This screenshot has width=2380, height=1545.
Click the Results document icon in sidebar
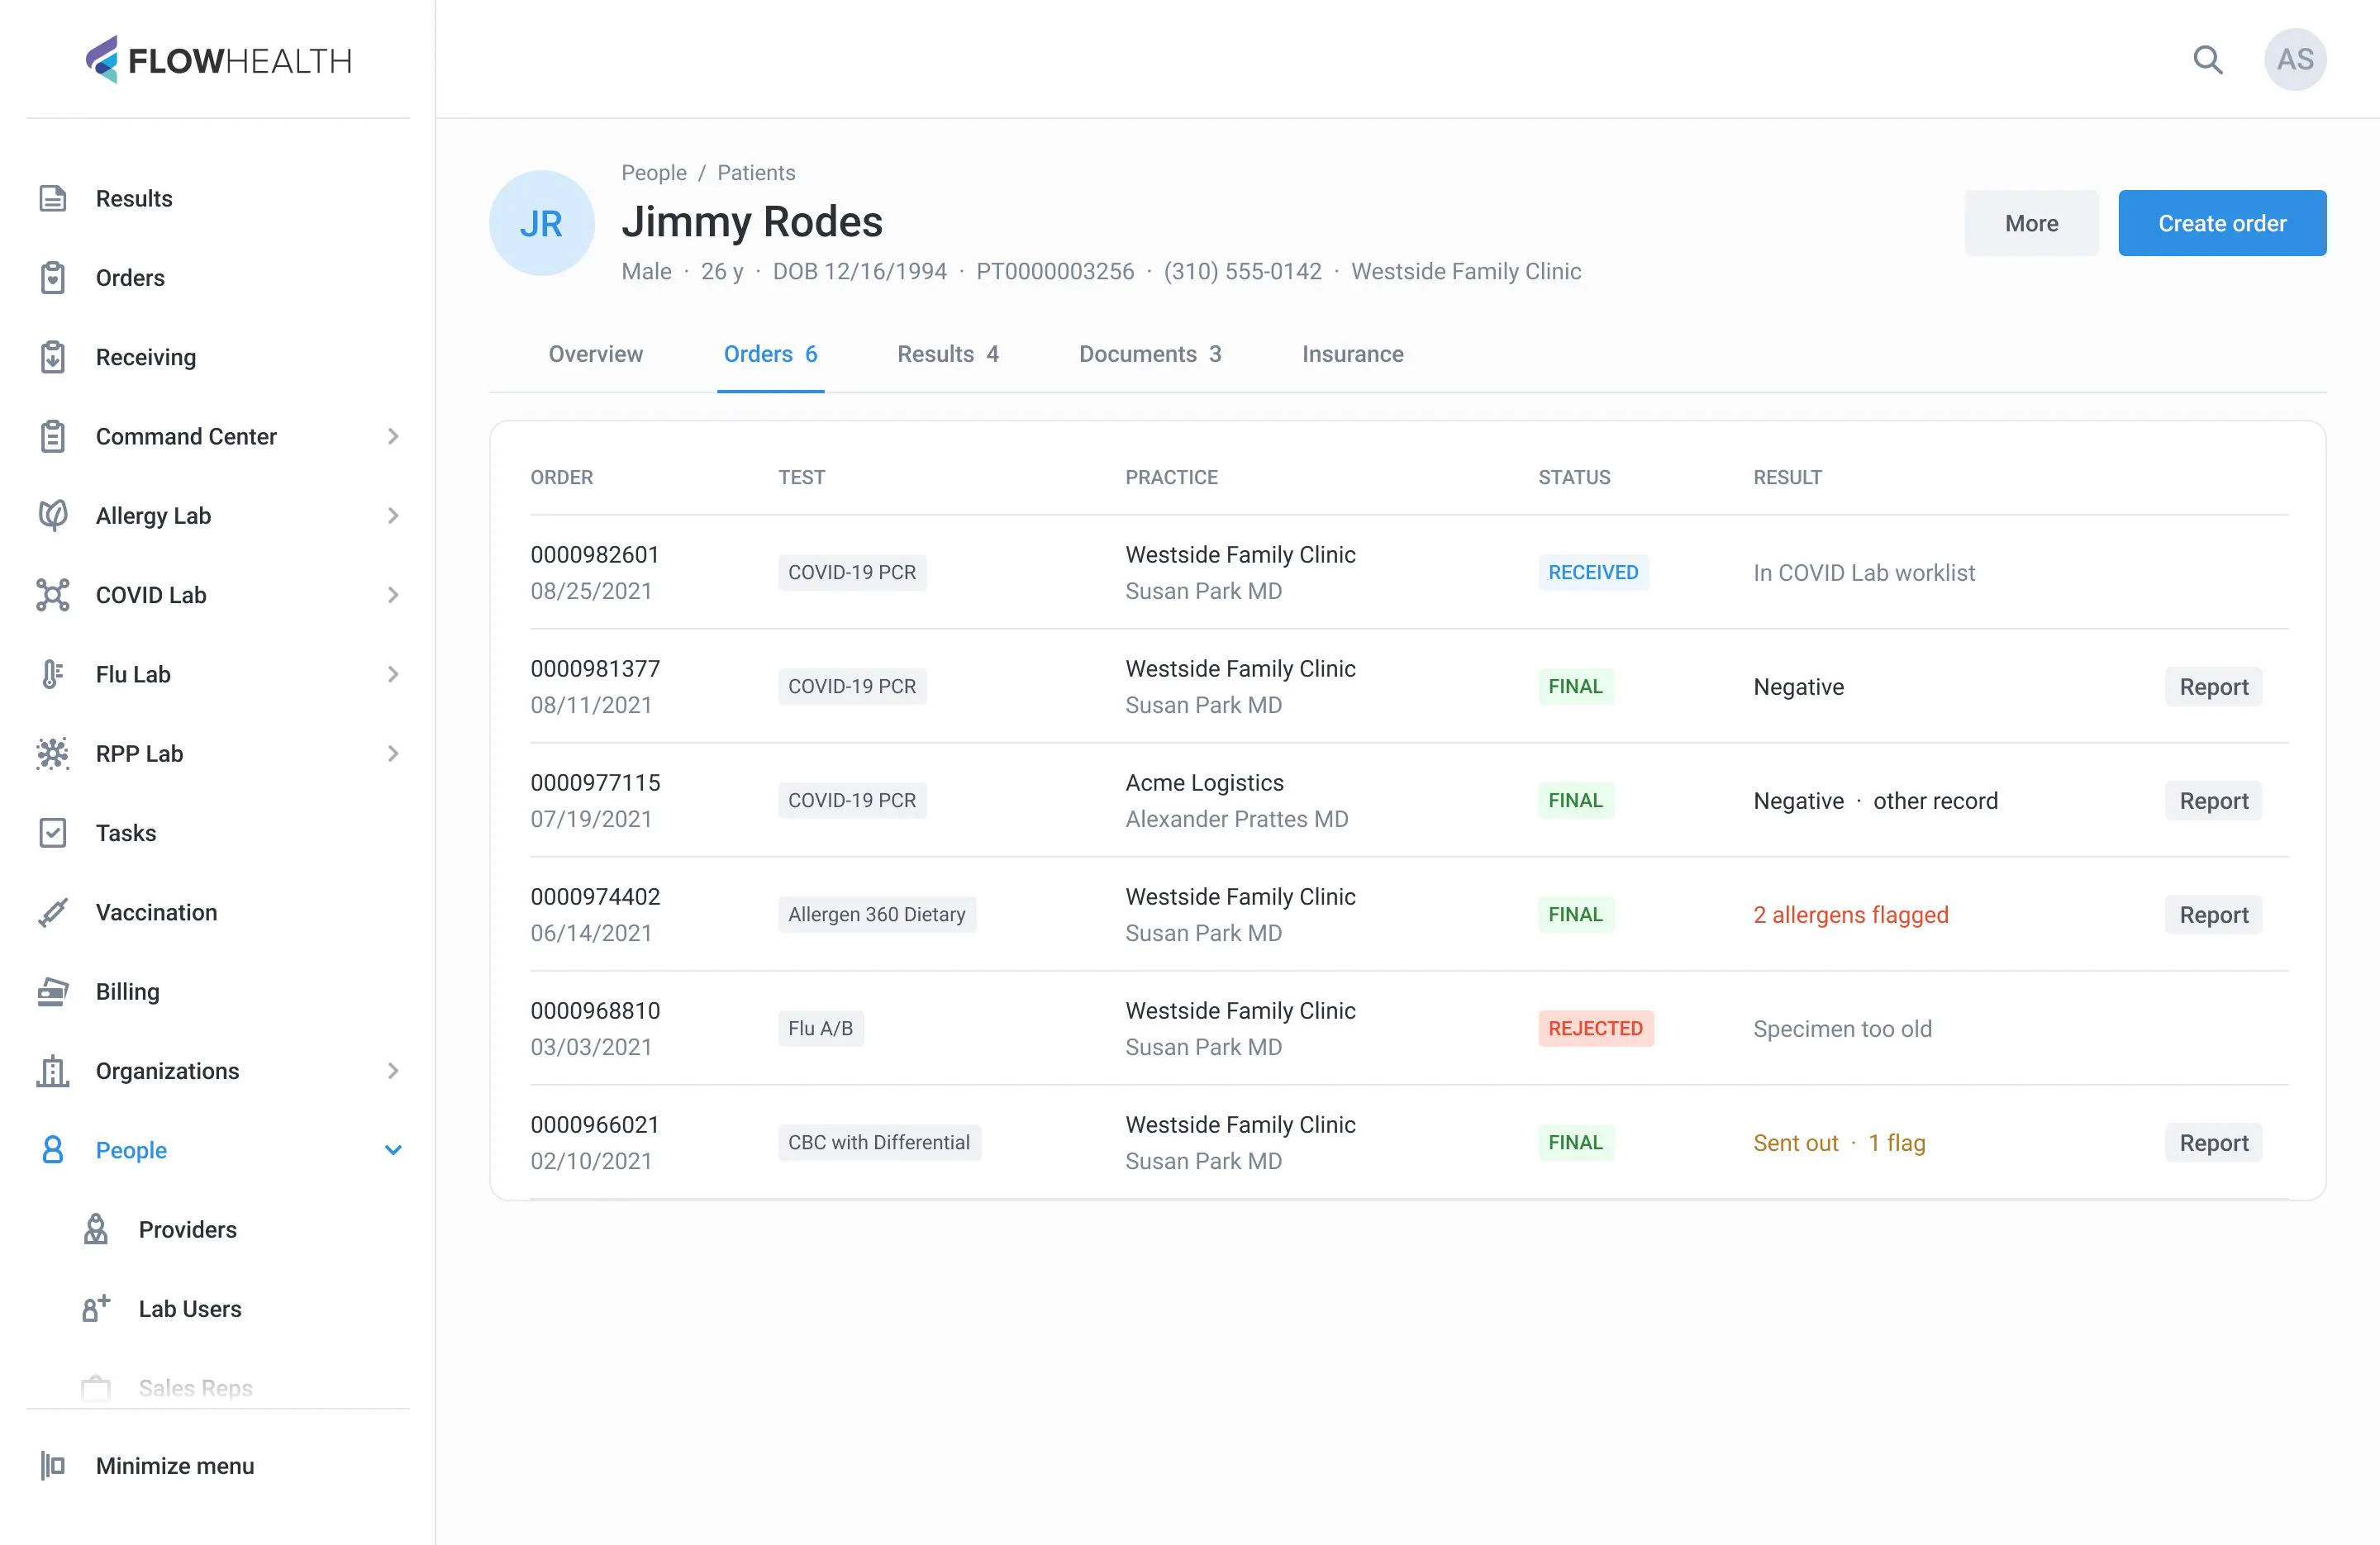point(53,199)
